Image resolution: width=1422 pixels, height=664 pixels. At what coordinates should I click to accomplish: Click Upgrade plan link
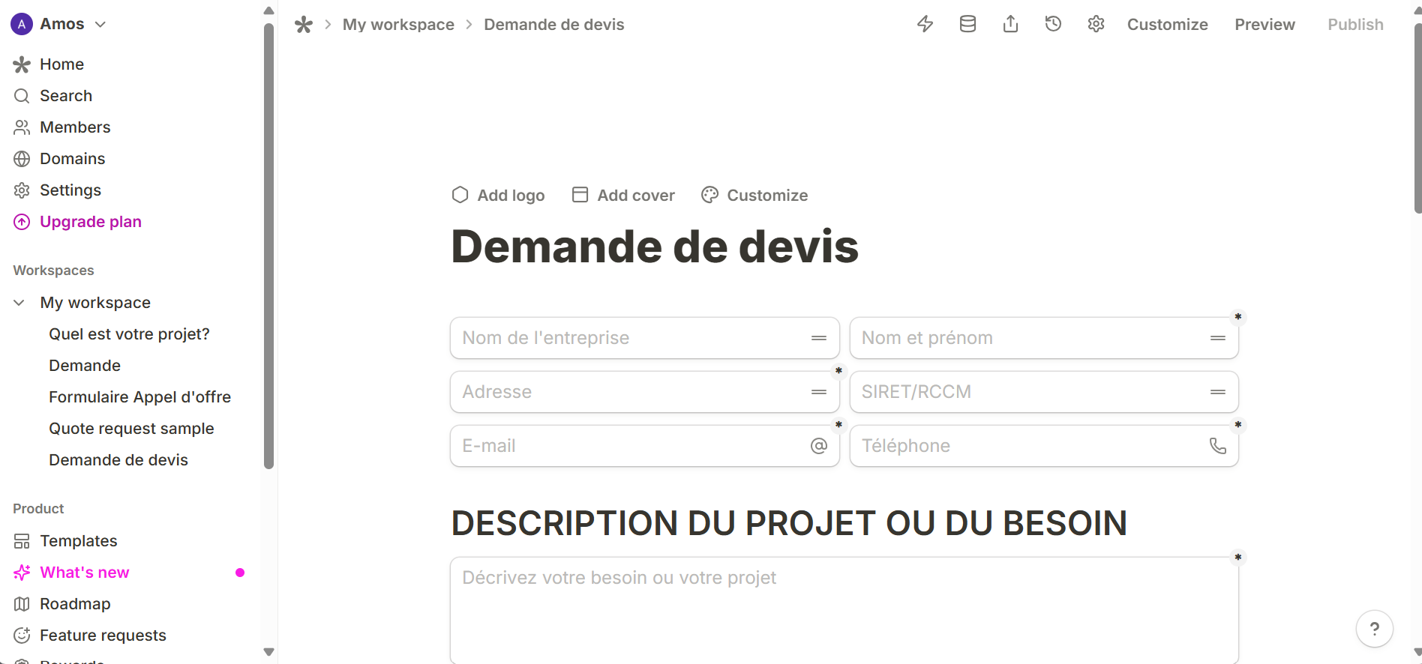[x=91, y=222]
